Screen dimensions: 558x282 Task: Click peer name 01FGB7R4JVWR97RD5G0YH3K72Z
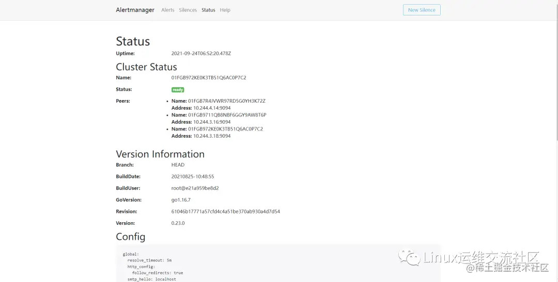(x=227, y=101)
